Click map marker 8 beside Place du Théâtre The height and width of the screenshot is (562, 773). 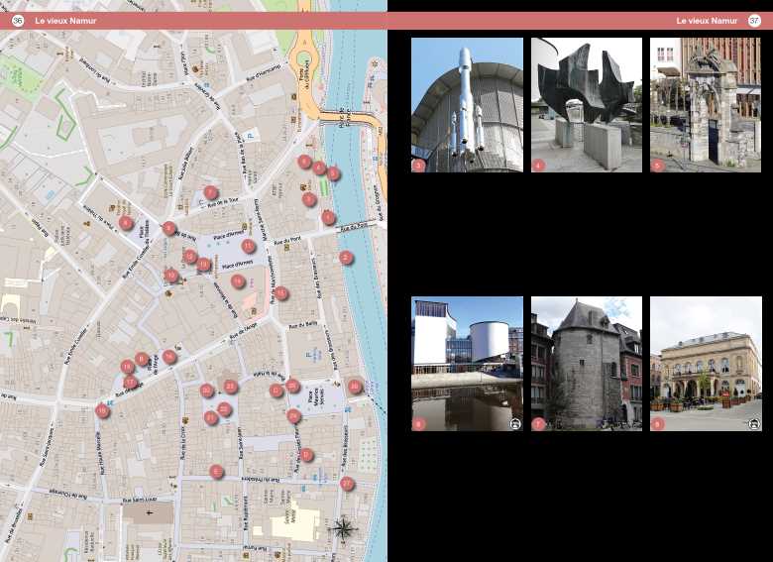pyautogui.click(x=126, y=223)
